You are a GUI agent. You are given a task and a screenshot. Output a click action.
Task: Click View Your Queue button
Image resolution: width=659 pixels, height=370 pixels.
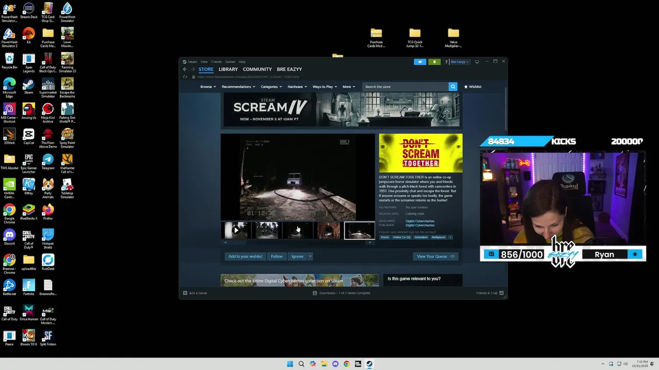tap(436, 256)
